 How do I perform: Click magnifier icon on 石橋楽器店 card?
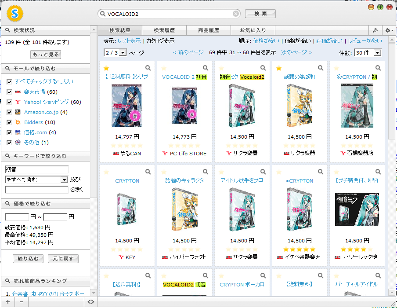pyautogui.click(x=378, y=68)
